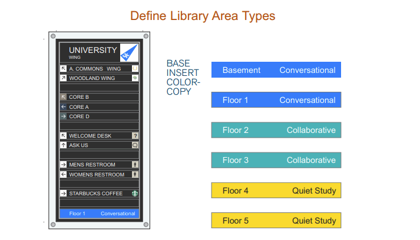This screenshot has height=240, width=420.
Task: Click the up arrow icon next to Ask Us
Action: tap(63, 145)
